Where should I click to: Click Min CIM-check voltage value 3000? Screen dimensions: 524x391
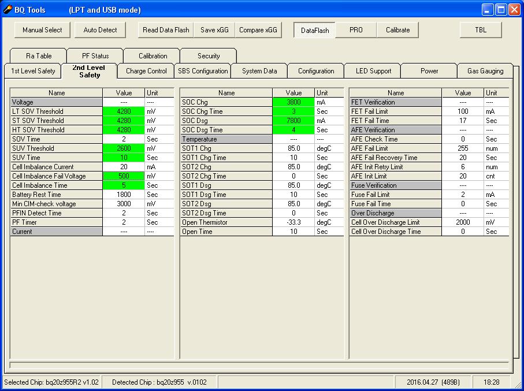pyautogui.click(x=124, y=204)
